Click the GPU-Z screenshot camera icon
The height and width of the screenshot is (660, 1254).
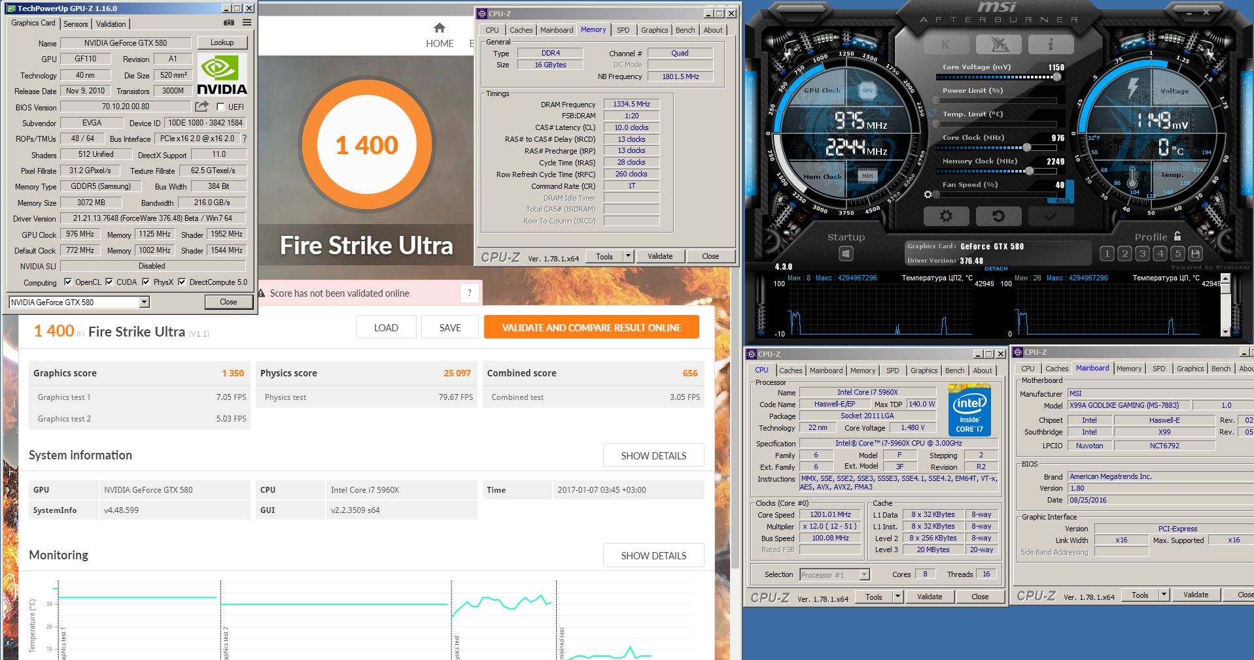[229, 23]
